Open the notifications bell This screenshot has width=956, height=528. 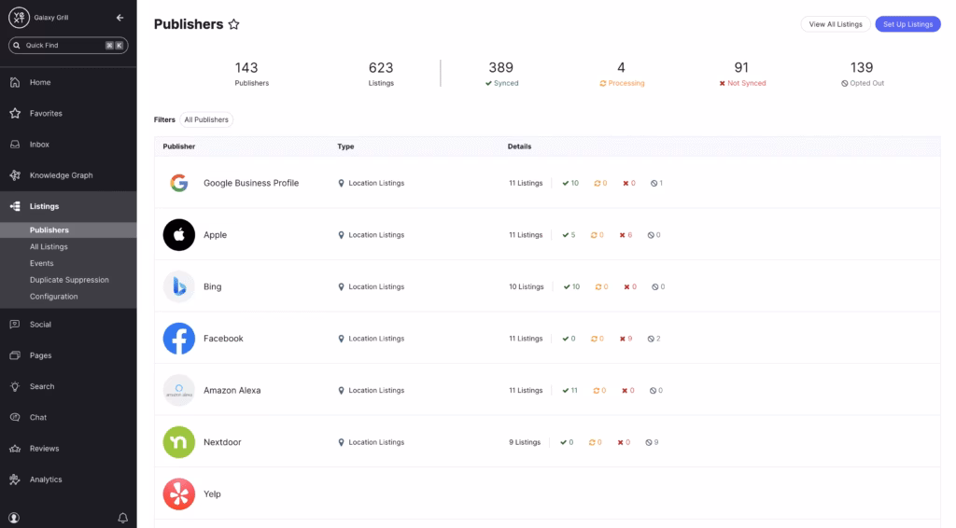coord(122,517)
